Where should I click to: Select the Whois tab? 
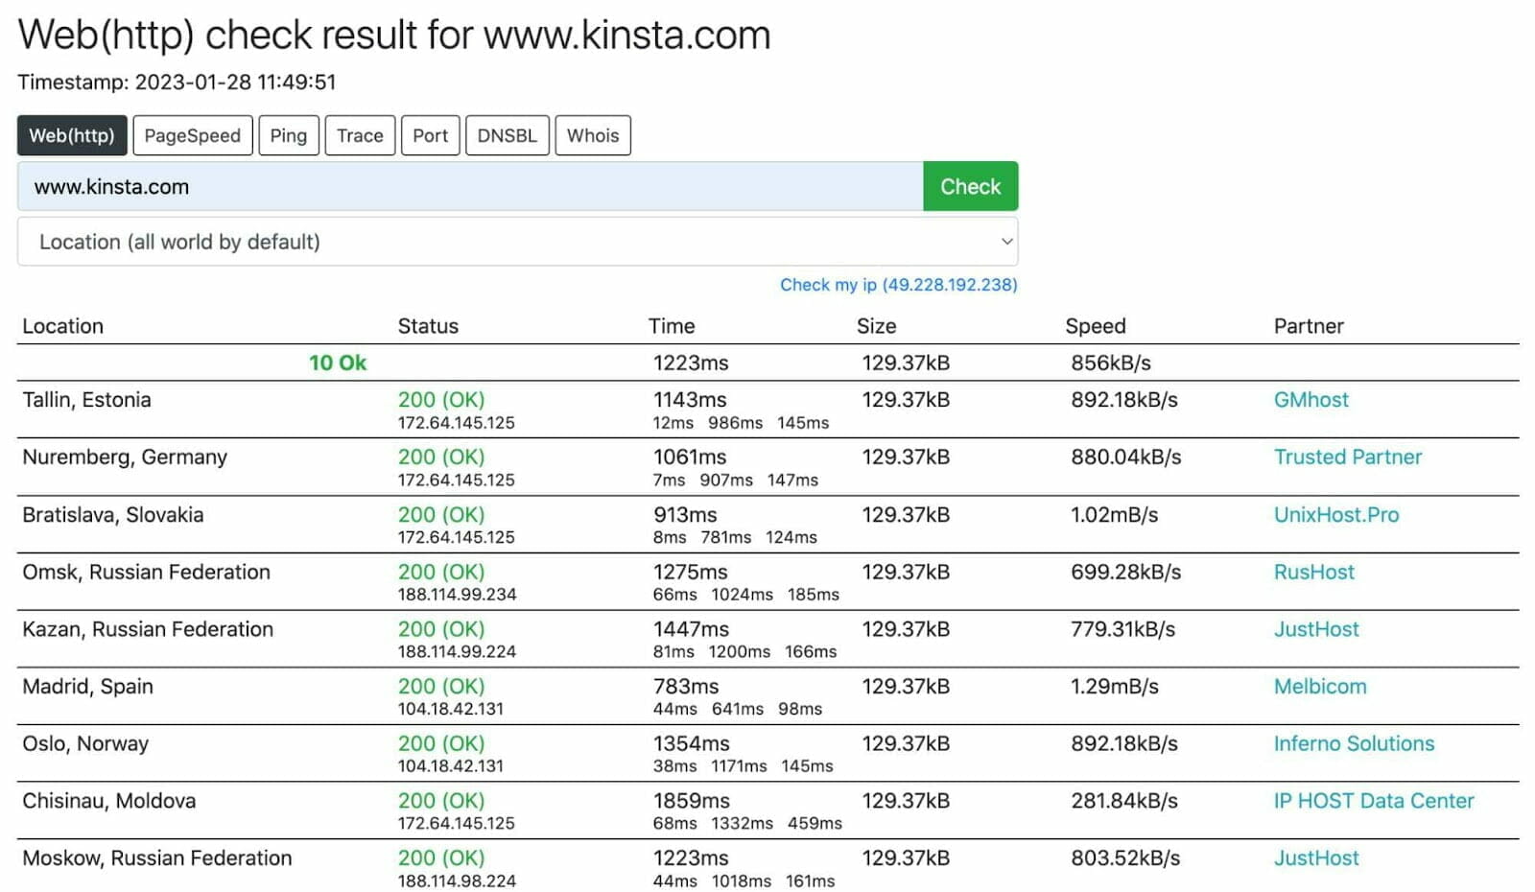pos(593,135)
